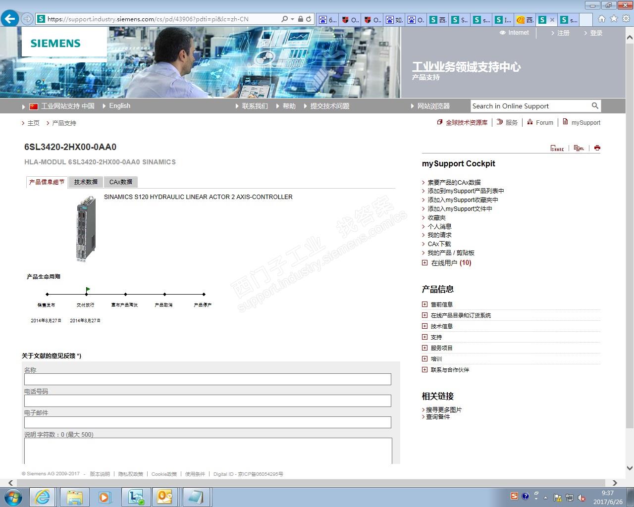
Task: Click the 电话号码 input field
Action: coord(208,401)
